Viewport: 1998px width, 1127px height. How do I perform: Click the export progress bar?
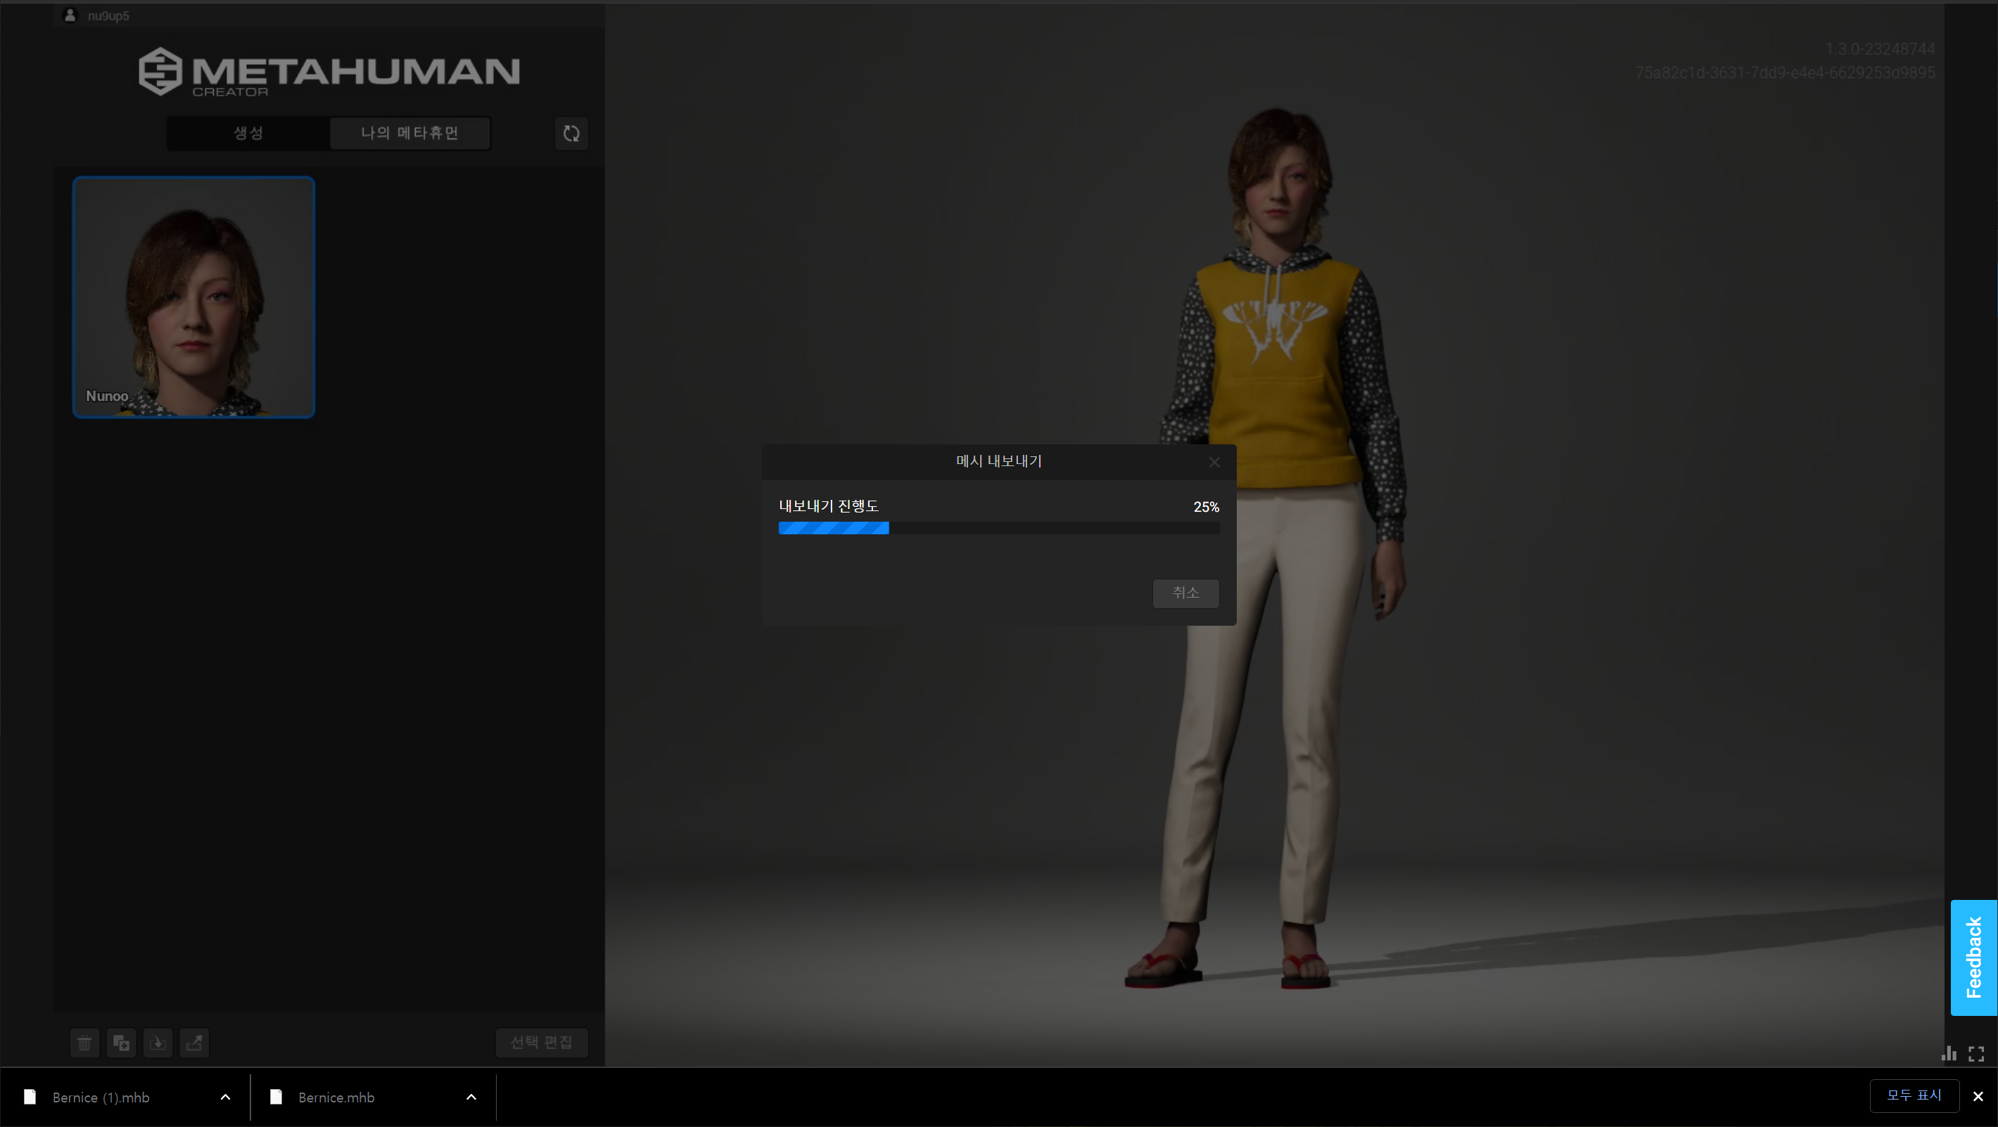[x=998, y=528]
